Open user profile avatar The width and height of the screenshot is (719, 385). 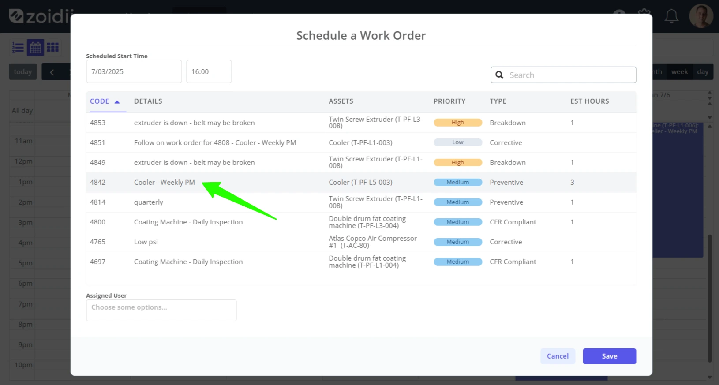(701, 16)
